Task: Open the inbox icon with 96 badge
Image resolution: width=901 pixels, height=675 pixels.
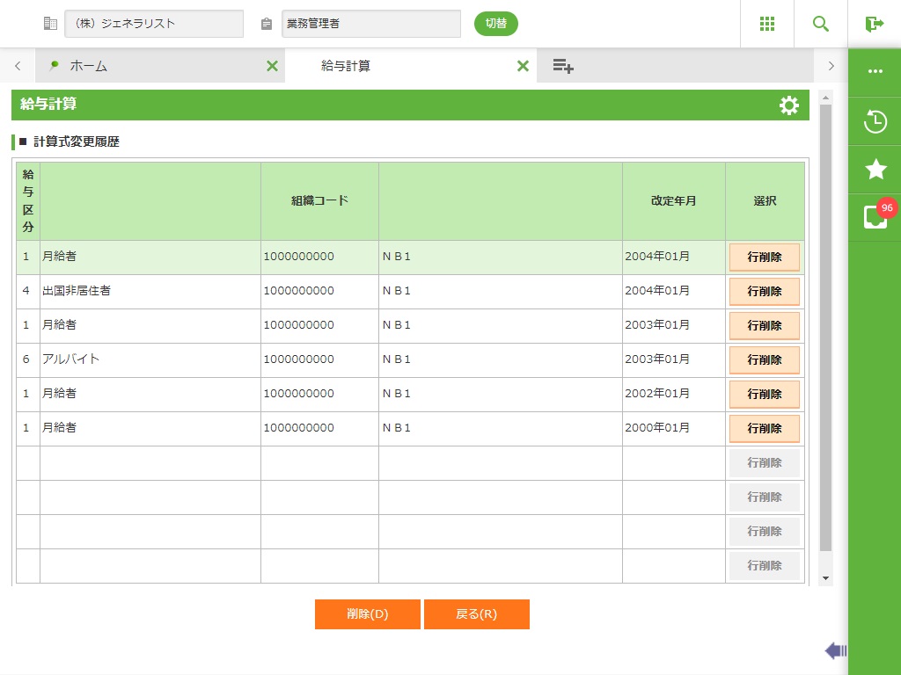Action: tap(875, 217)
